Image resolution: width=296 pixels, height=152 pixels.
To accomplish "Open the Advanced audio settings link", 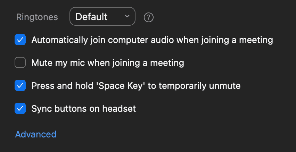I will tap(36, 134).
